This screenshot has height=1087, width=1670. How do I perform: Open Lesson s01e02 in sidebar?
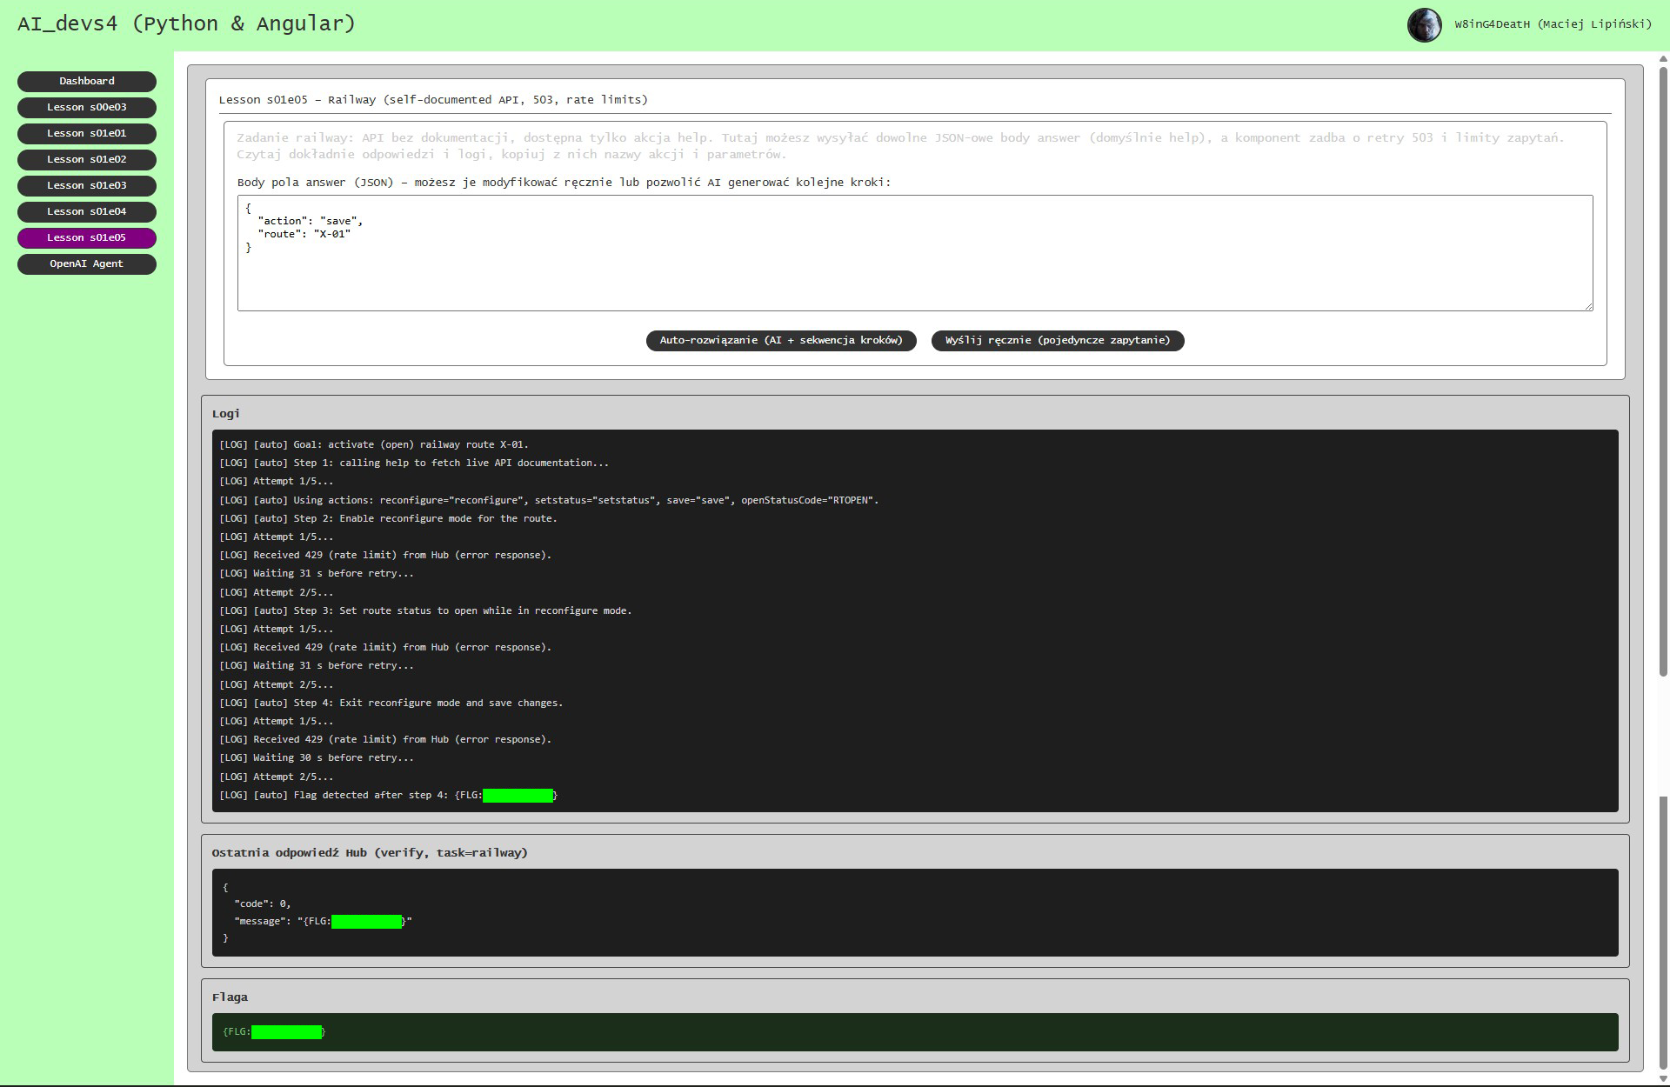coord(87,159)
